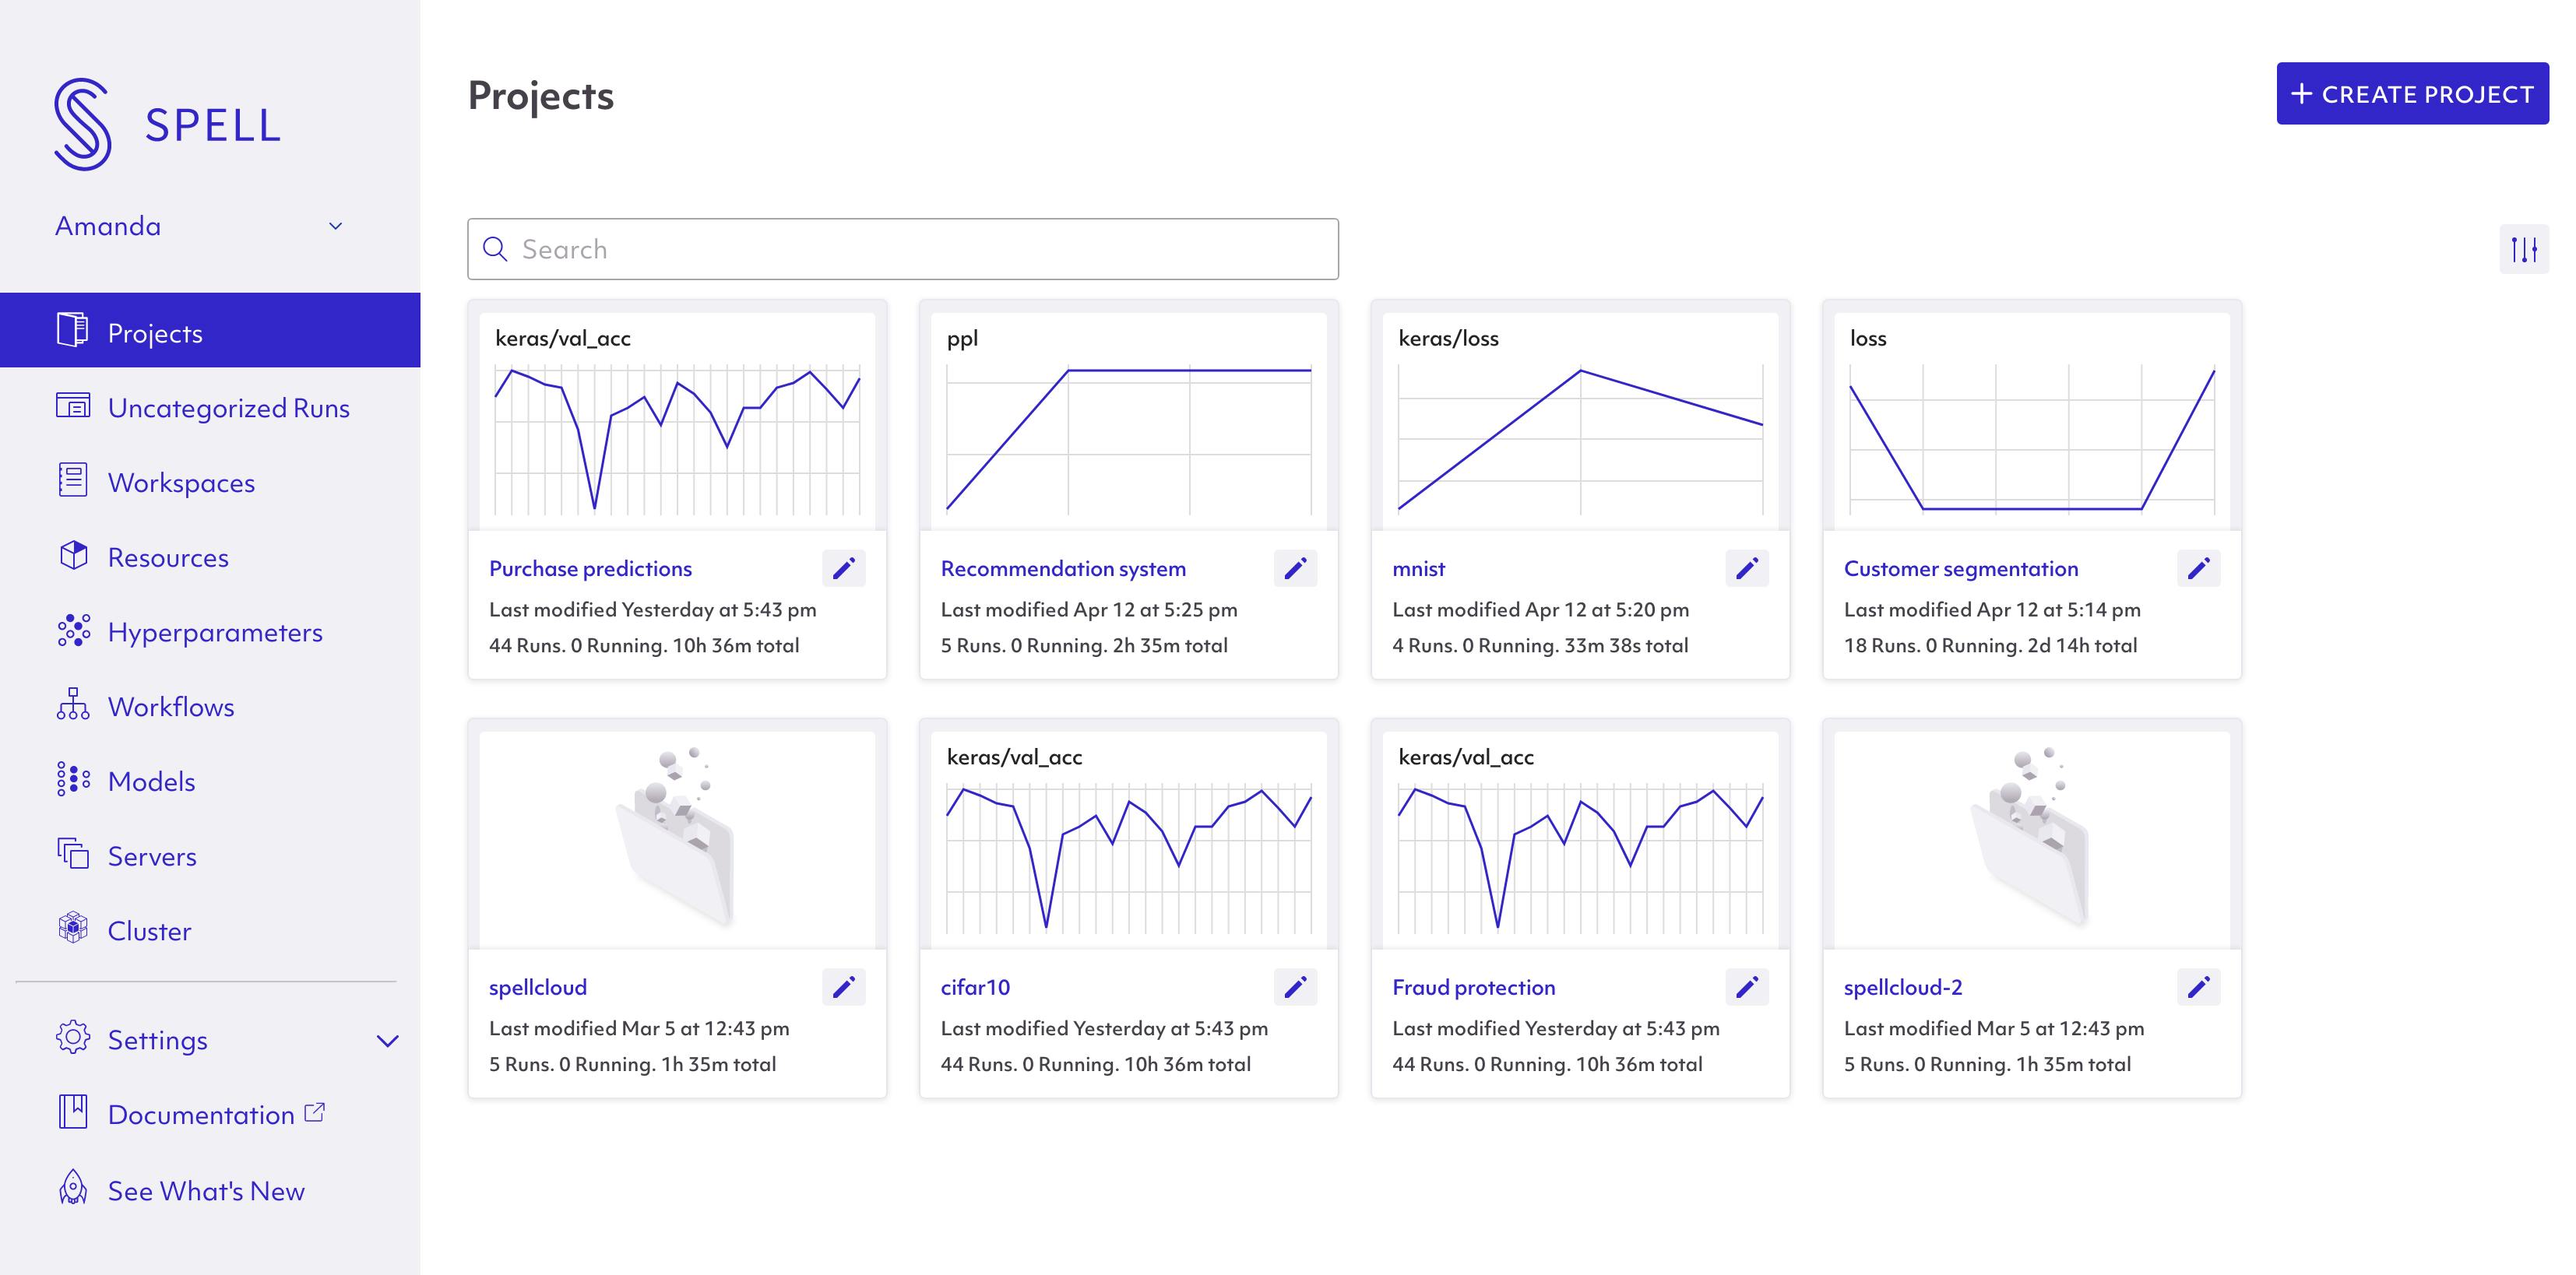This screenshot has width=2576, height=1275.
Task: Expand the Settings menu chevron
Action: point(388,1040)
